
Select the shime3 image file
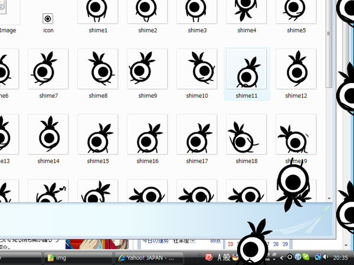197,11
